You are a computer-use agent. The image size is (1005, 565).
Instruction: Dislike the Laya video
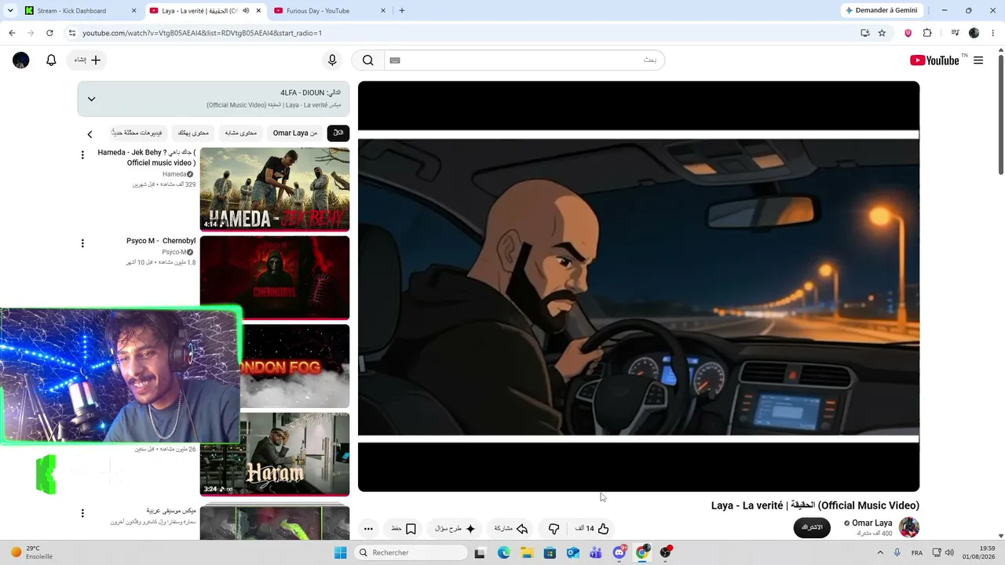554,529
